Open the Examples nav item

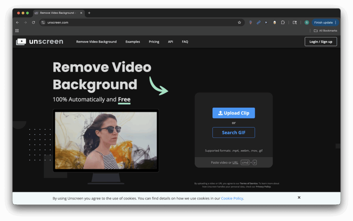[x=133, y=42]
